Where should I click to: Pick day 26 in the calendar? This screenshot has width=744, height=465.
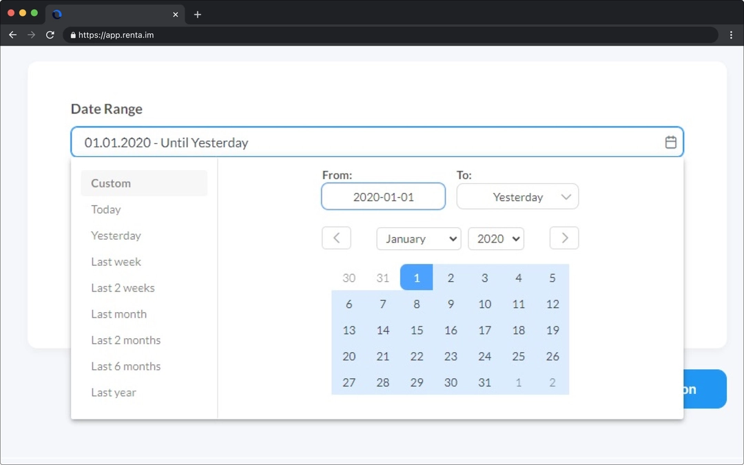pyautogui.click(x=552, y=356)
